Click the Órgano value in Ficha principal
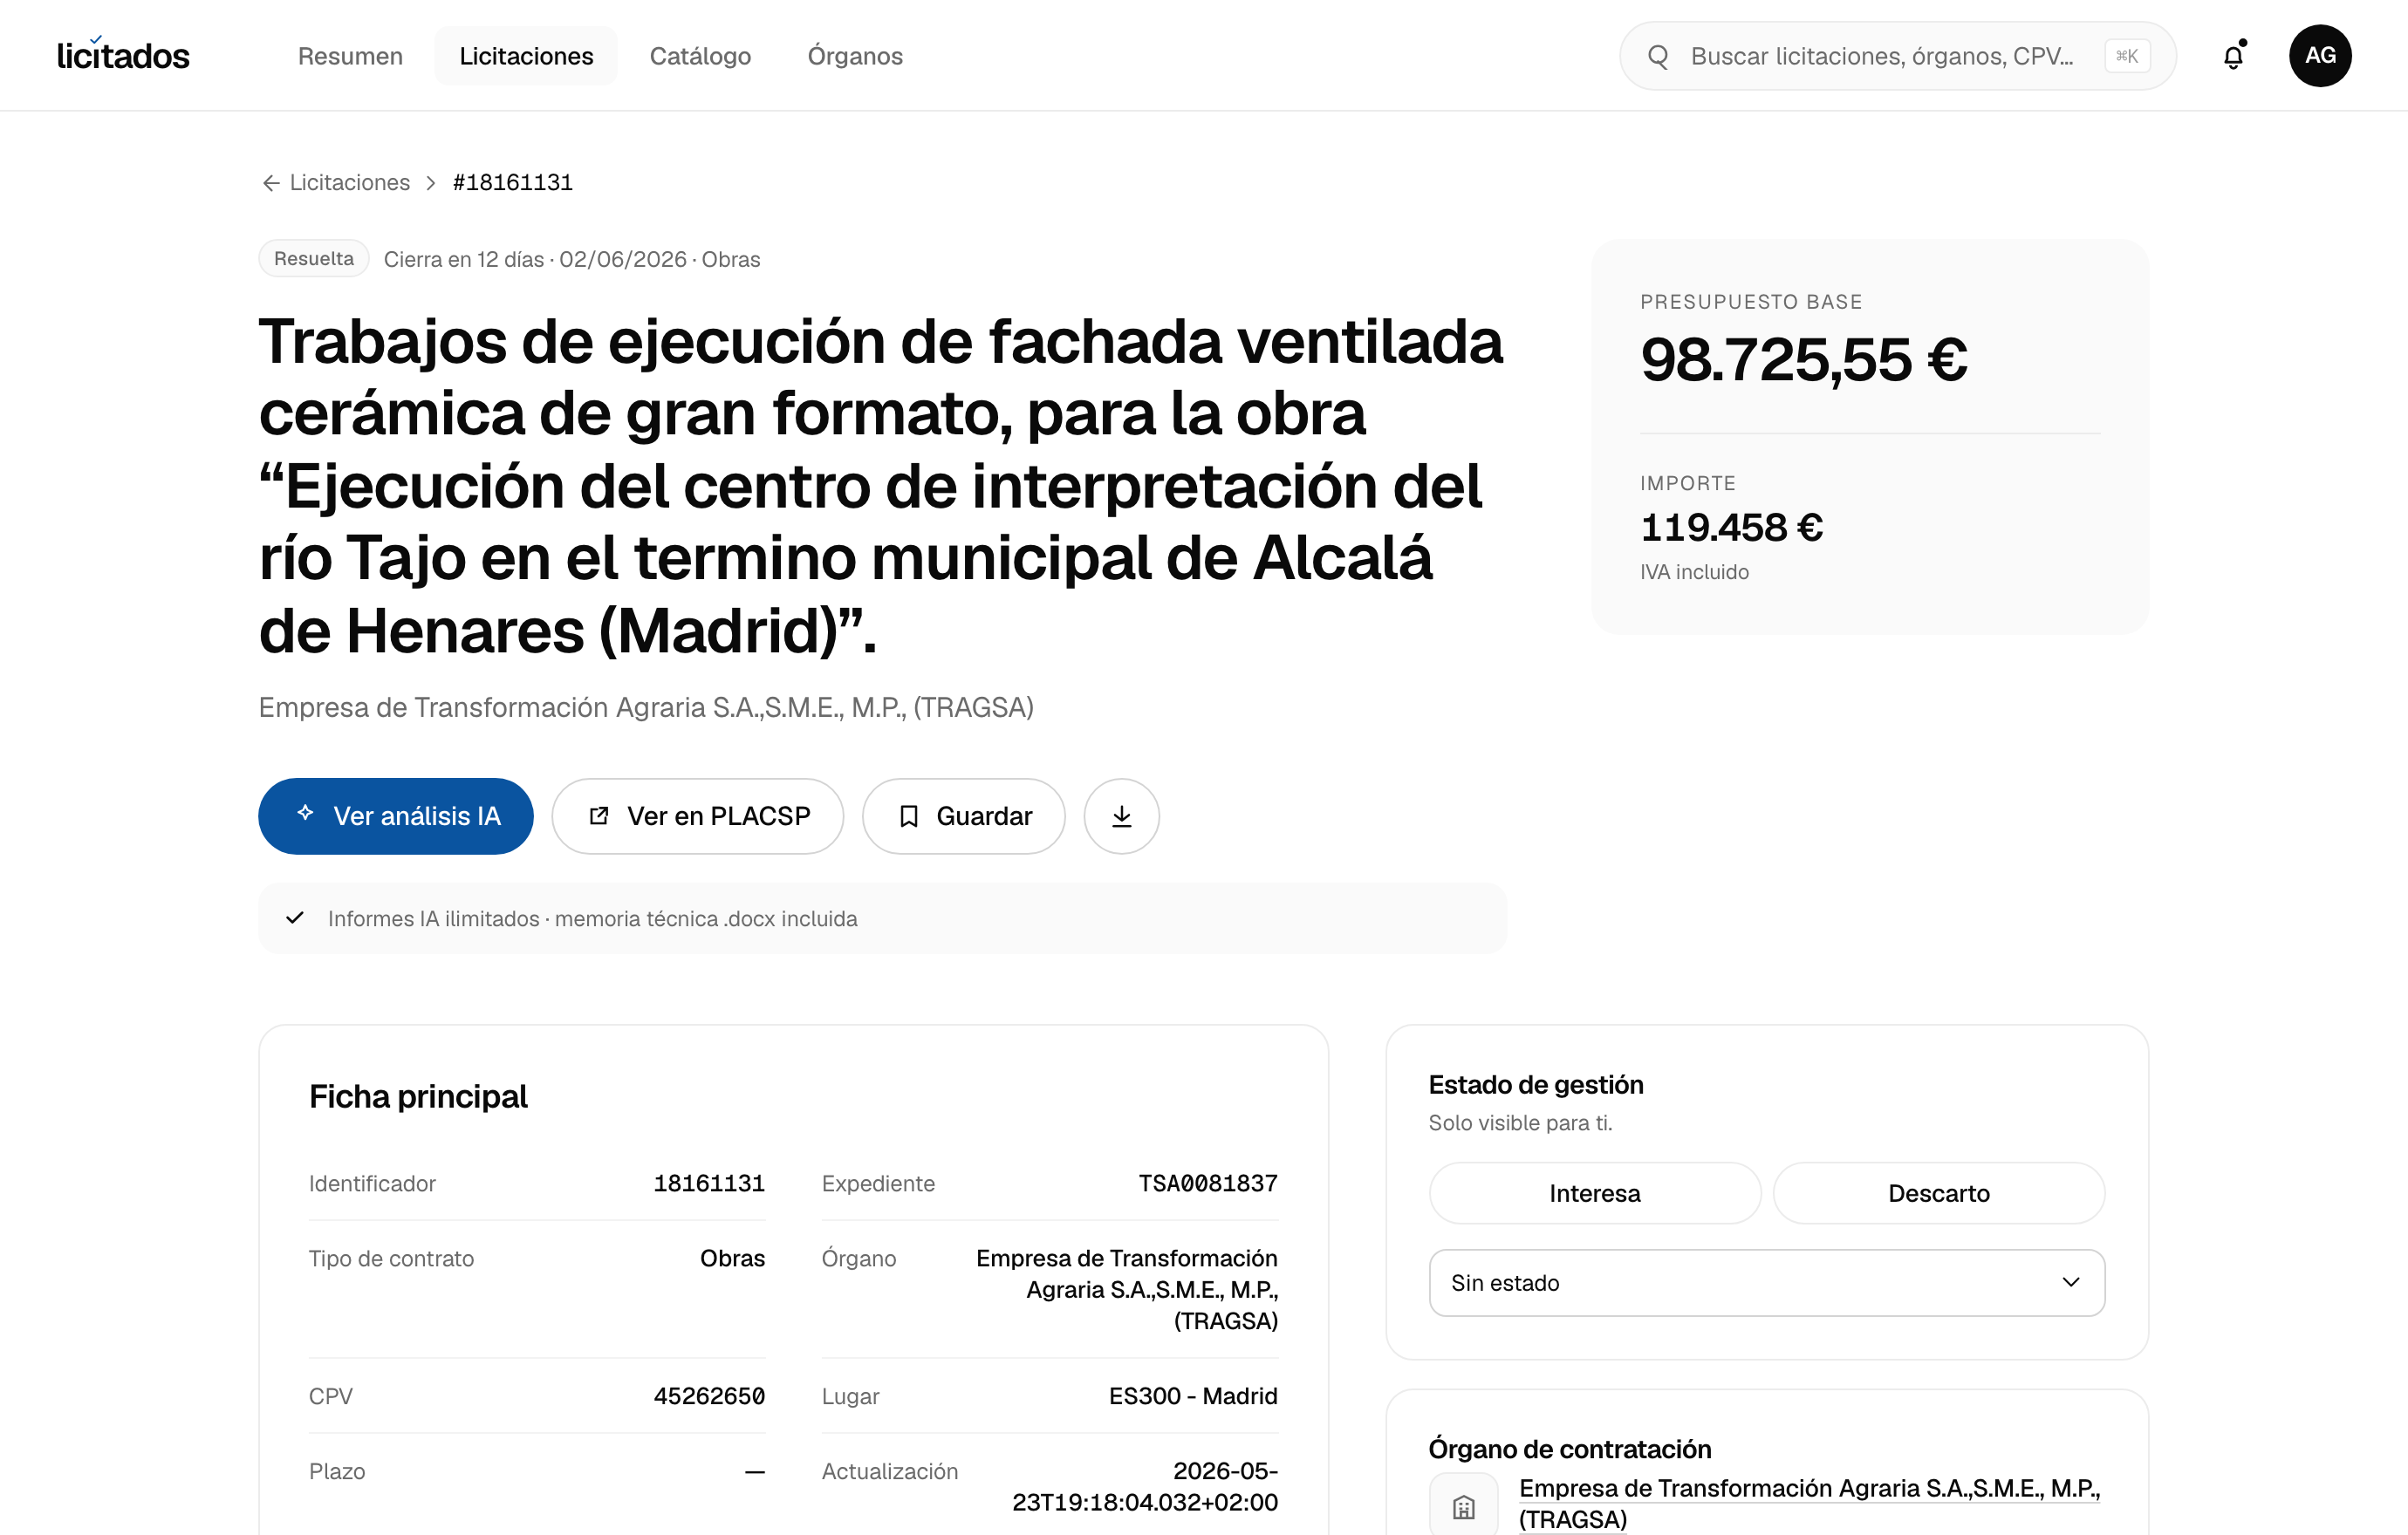Image resolution: width=2408 pixels, height=1535 pixels. point(1127,1289)
